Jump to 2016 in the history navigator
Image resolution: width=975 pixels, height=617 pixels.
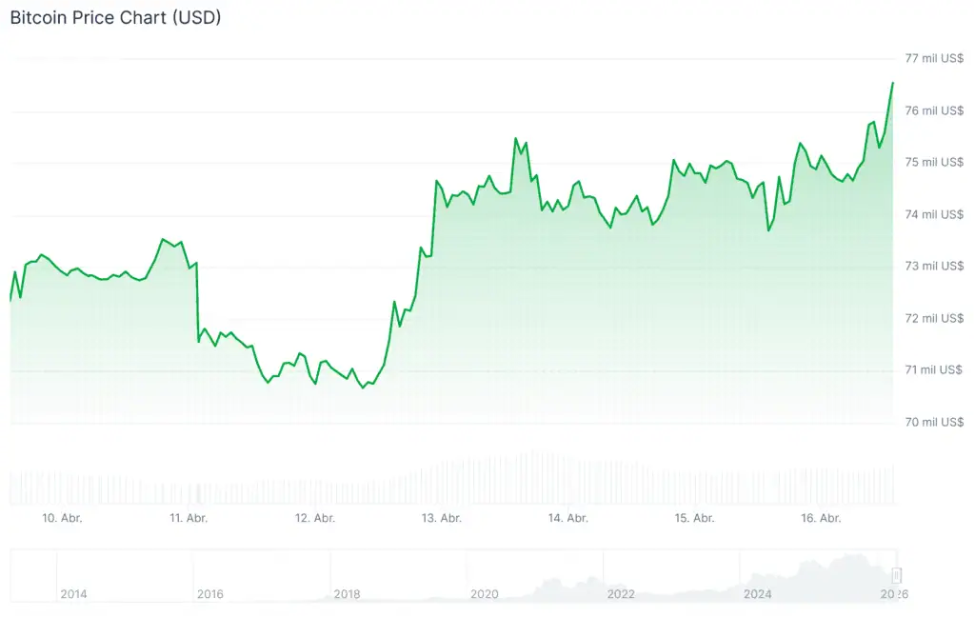210,594
